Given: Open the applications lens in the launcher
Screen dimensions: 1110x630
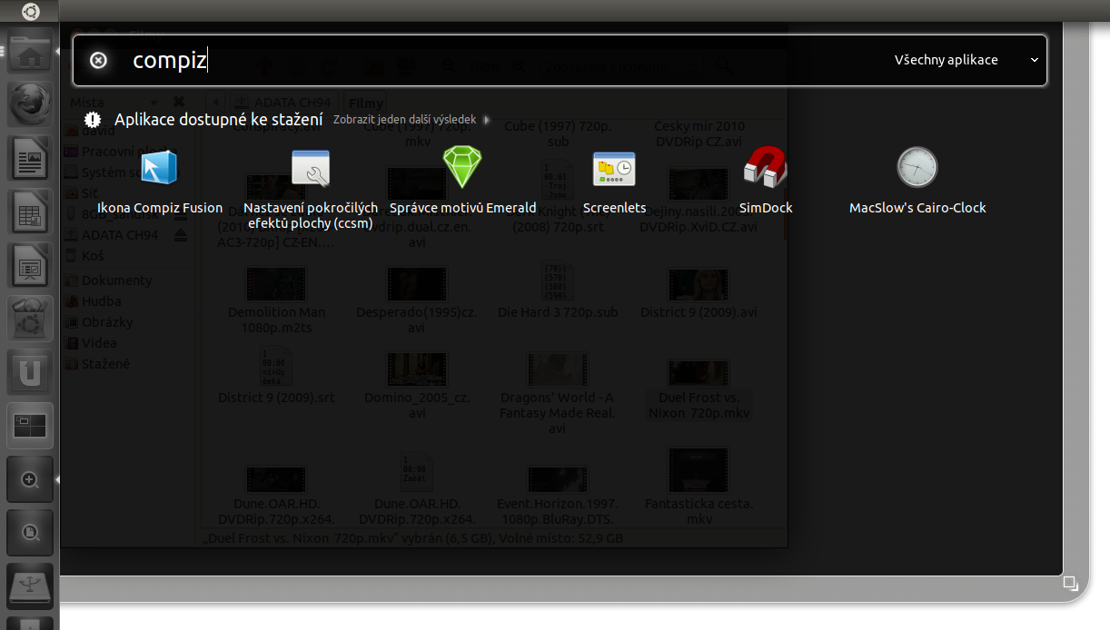Looking at the screenshot, I should [x=30, y=479].
